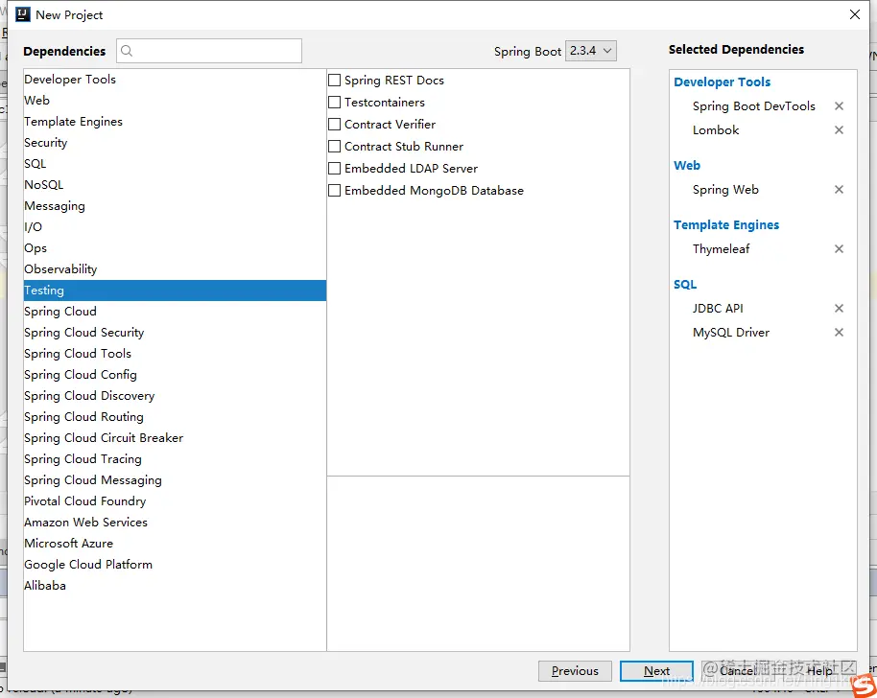The height and width of the screenshot is (698, 877).
Task: Click the IntelliJ logo in title bar
Action: (x=23, y=14)
